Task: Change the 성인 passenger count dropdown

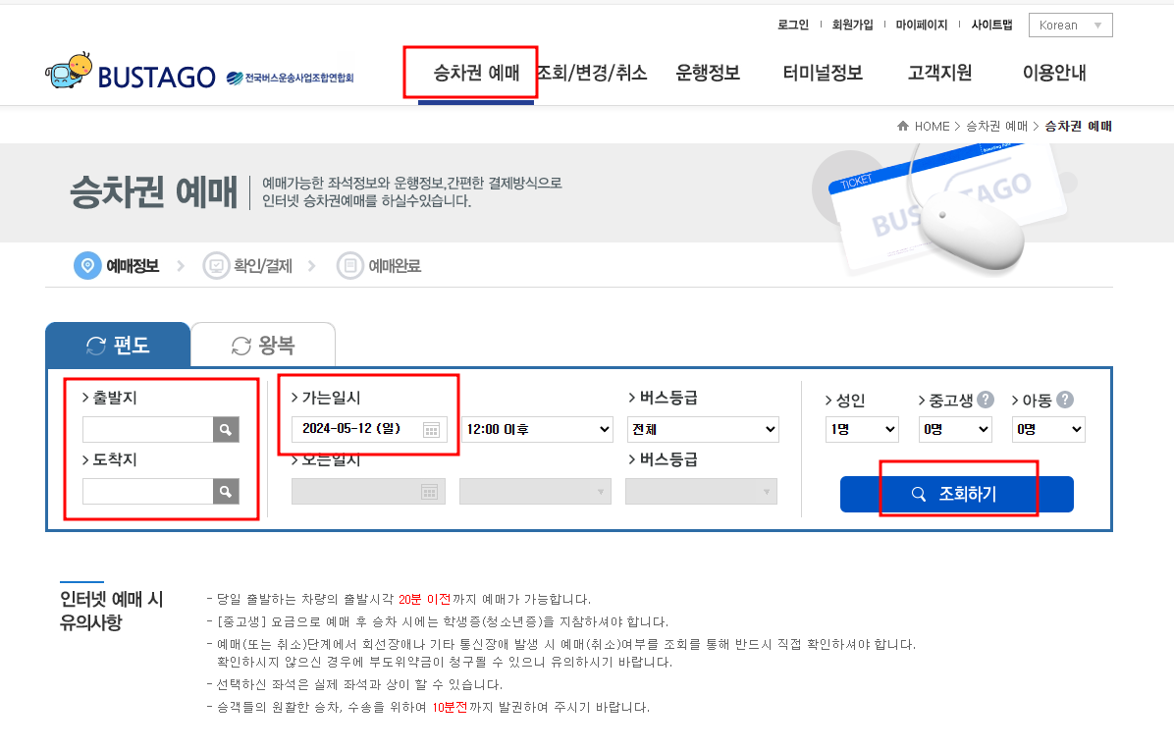Action: 862,429
